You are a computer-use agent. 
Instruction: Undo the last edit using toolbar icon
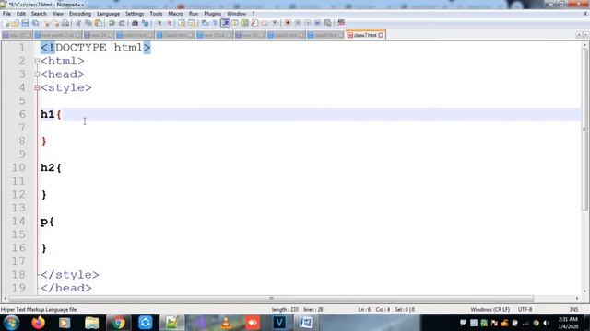click(x=112, y=23)
